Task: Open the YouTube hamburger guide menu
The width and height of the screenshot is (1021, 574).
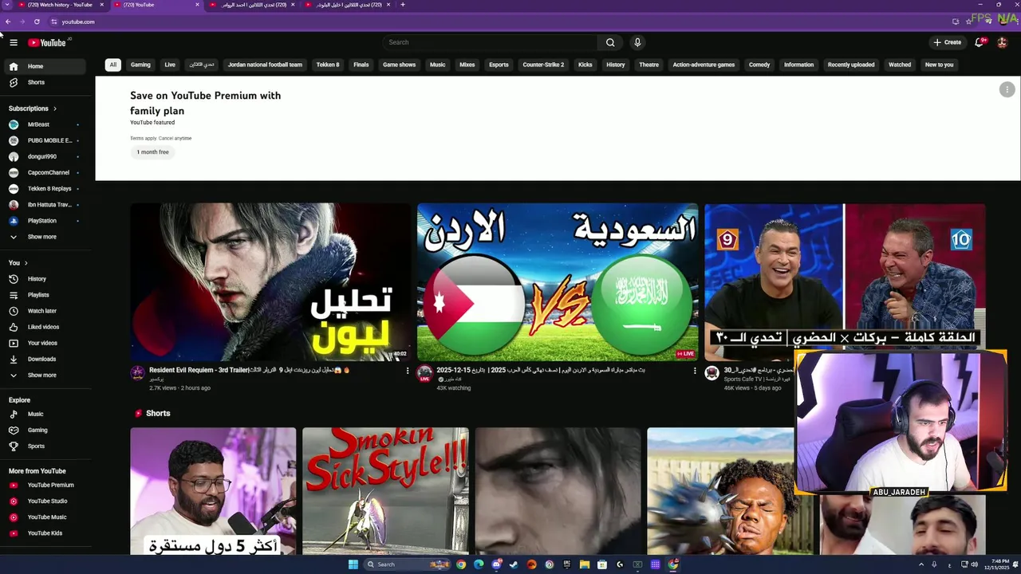Action: [14, 42]
